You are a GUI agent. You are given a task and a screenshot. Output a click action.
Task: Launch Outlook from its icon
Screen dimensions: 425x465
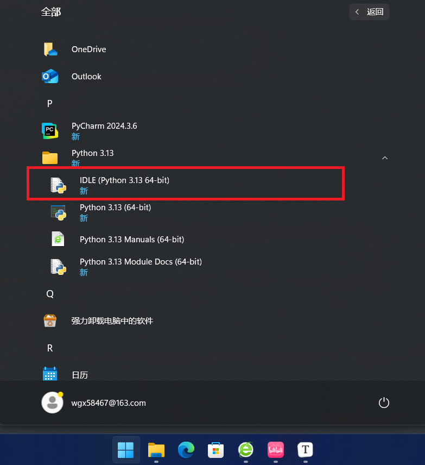[50, 77]
